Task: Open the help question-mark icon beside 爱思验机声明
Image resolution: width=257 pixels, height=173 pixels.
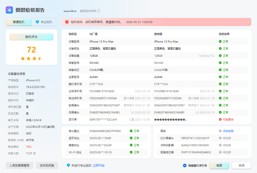Action: (x=98, y=11)
